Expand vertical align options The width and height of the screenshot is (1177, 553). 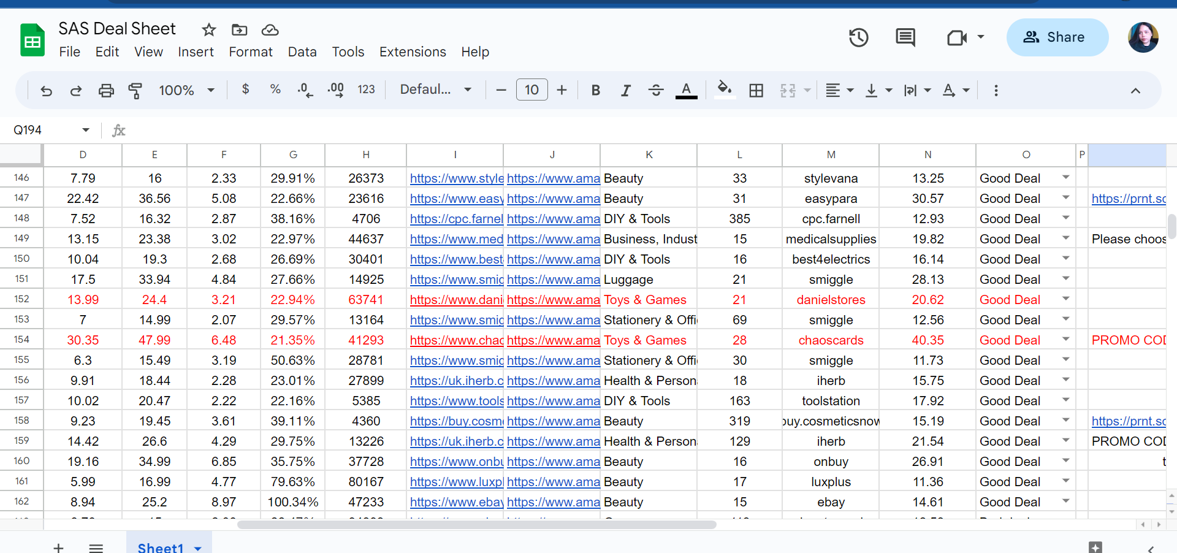(x=888, y=91)
